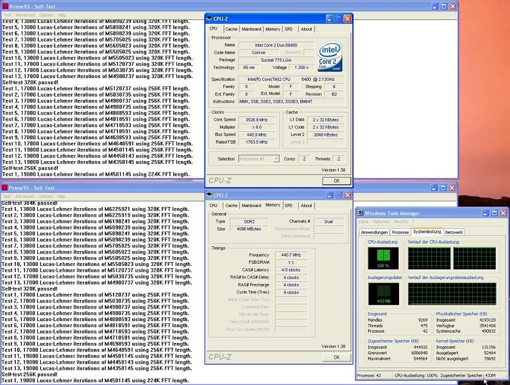This screenshot has height=385, width=510.
Task: Open Options menu in top Prime95 window
Action: [46, 15]
